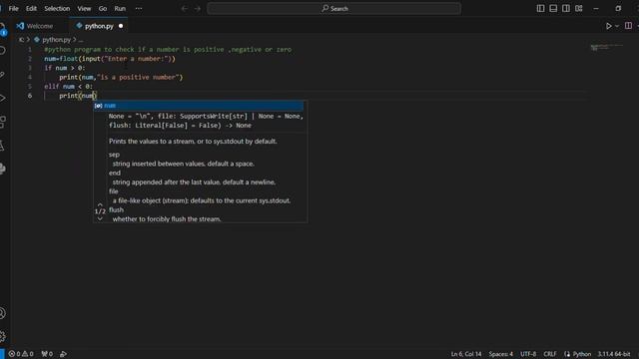The image size is (639, 359).
Task: Open the Extensions view icon
Action: pos(3,122)
